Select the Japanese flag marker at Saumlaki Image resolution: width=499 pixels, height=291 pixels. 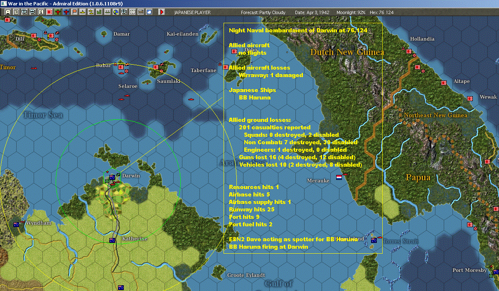[156, 67]
